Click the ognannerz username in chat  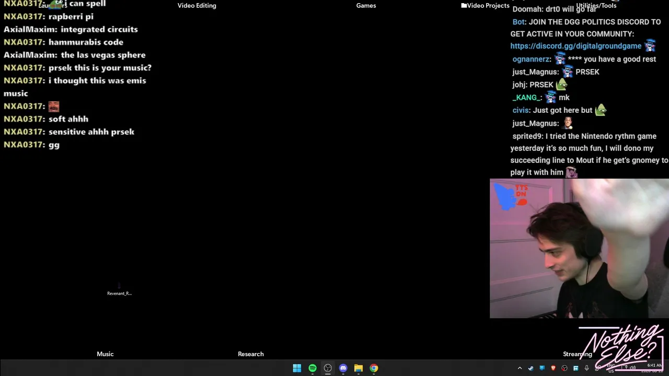click(531, 60)
